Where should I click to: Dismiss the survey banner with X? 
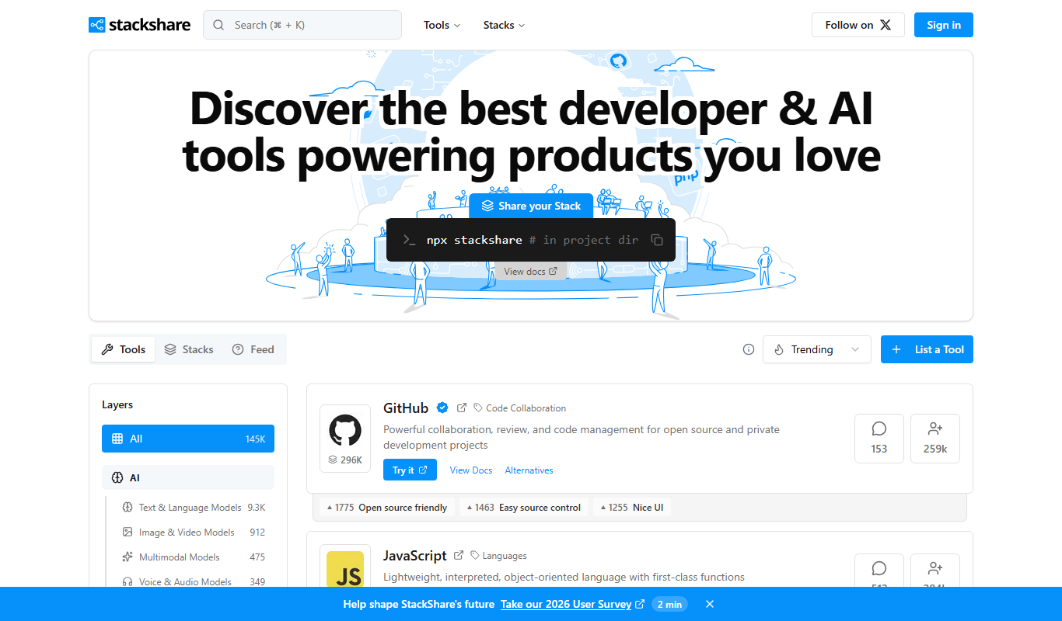point(710,604)
